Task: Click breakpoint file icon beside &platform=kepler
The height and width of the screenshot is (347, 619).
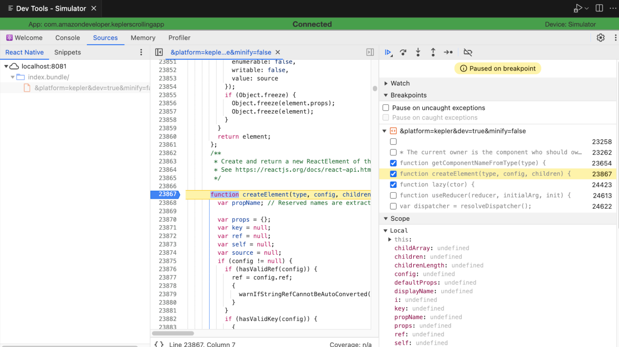Action: pyautogui.click(x=393, y=131)
